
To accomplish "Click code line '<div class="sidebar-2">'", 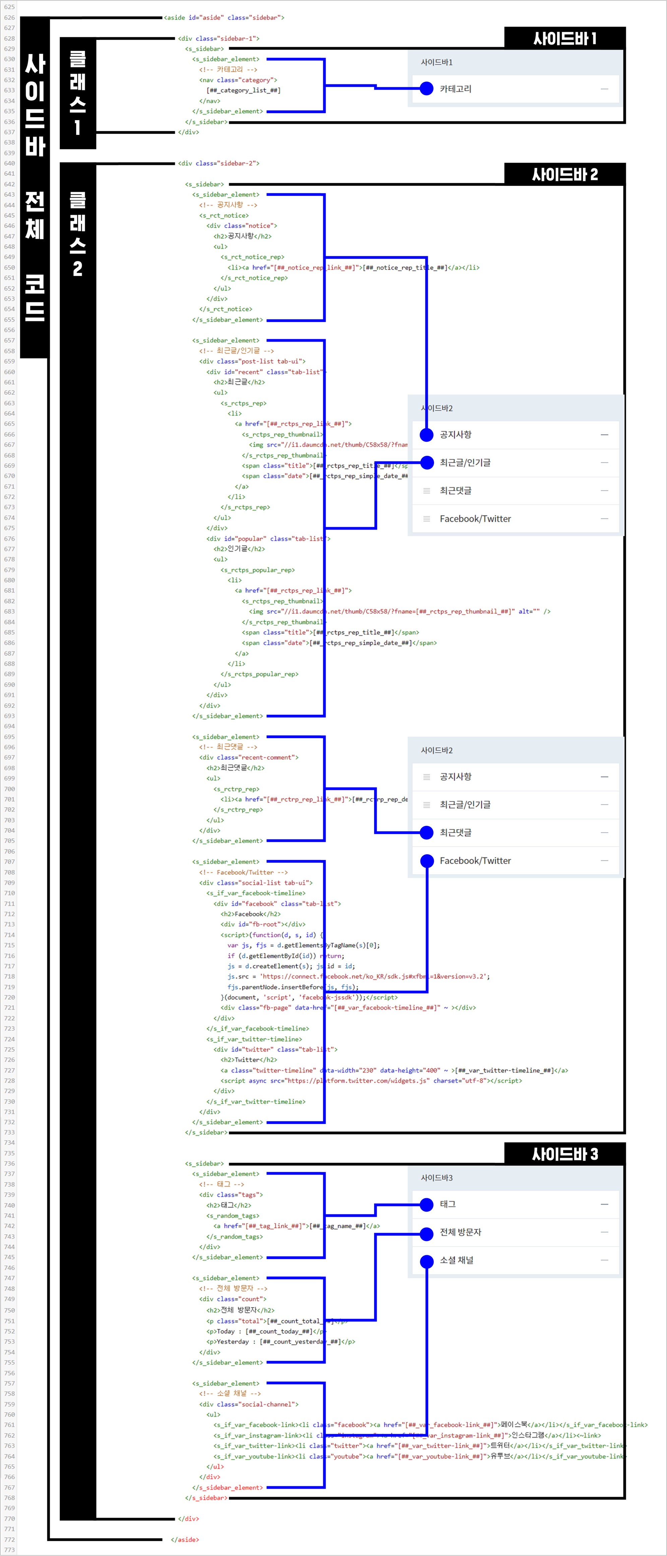I will [x=218, y=163].
